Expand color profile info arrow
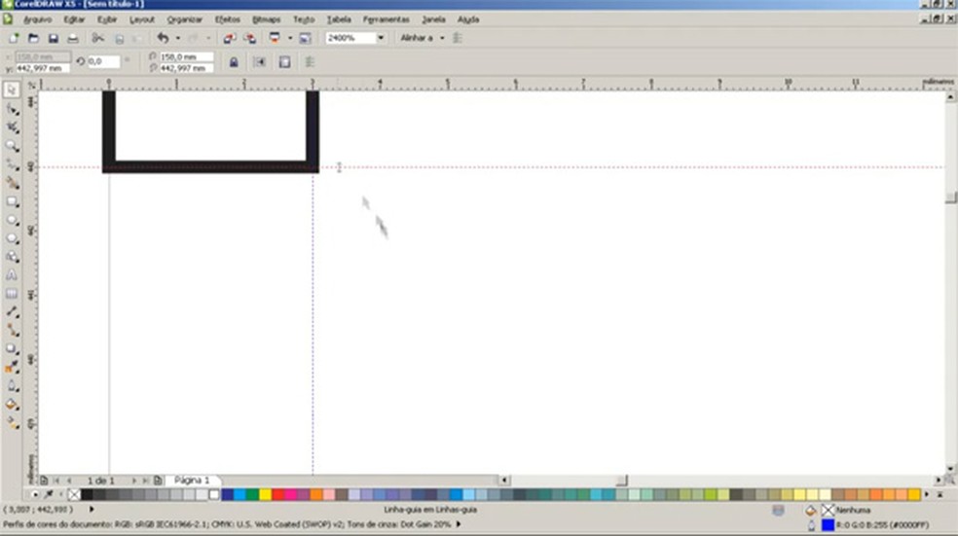Screen dimensions: 958x536 coord(459,523)
